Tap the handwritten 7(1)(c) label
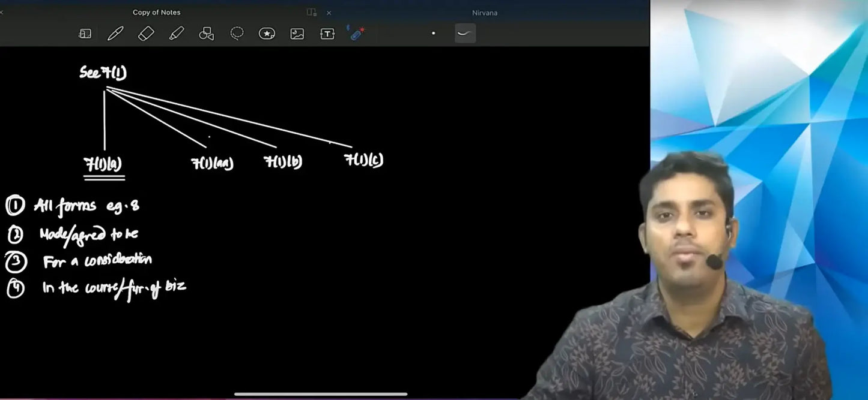This screenshot has width=868, height=400. 363,160
